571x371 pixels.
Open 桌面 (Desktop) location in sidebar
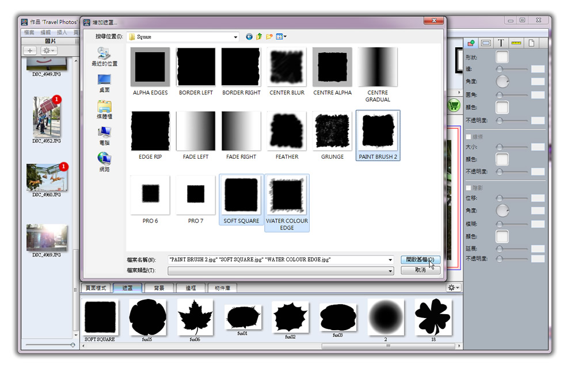(104, 83)
